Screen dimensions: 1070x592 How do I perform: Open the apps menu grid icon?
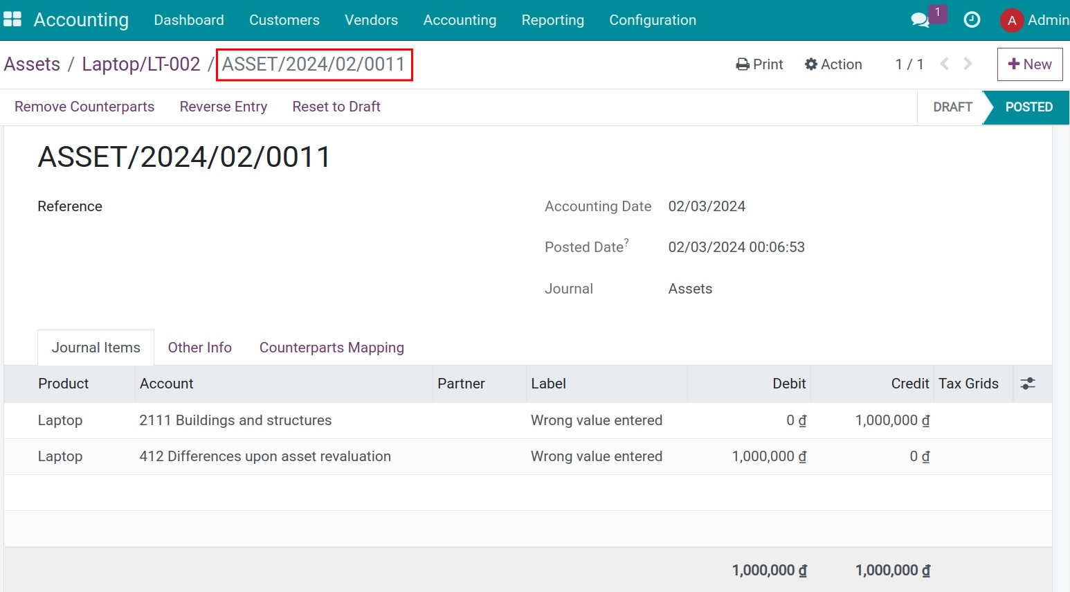pyautogui.click(x=12, y=19)
